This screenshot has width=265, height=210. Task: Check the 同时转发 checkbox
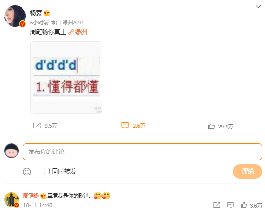coord(46,171)
